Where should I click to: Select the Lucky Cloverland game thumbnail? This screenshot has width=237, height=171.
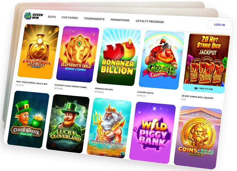[68, 124]
